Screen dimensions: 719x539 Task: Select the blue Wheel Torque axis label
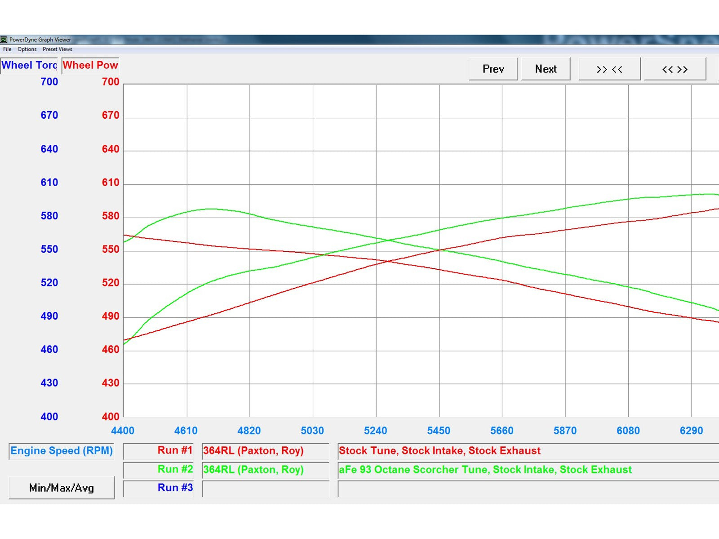coord(29,66)
